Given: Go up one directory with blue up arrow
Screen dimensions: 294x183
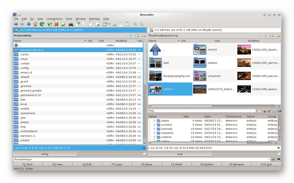Looking at the screenshot, I should pos(29,24).
